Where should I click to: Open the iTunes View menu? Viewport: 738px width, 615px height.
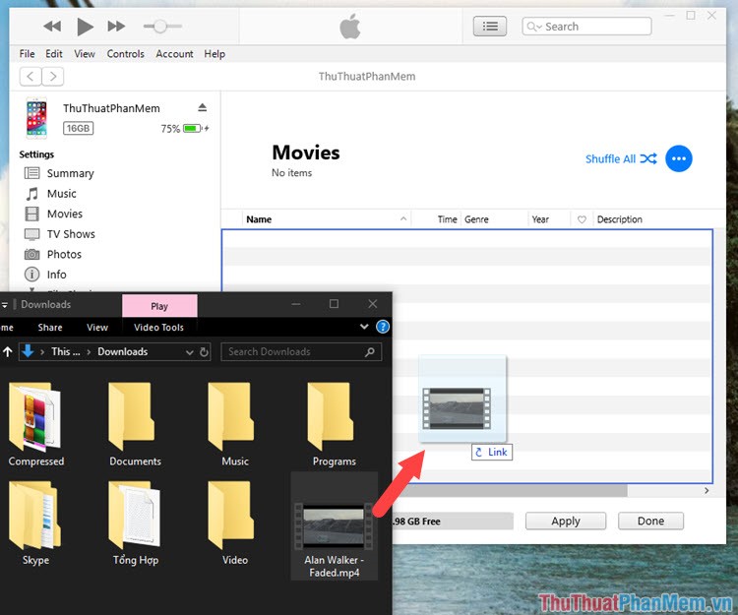pyautogui.click(x=85, y=54)
